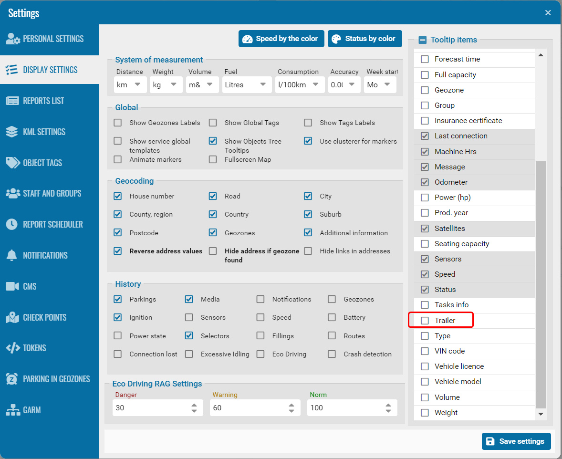Enable Show Geozones Labels checkbox
Image resolution: width=562 pixels, height=459 pixels.
[x=118, y=123]
